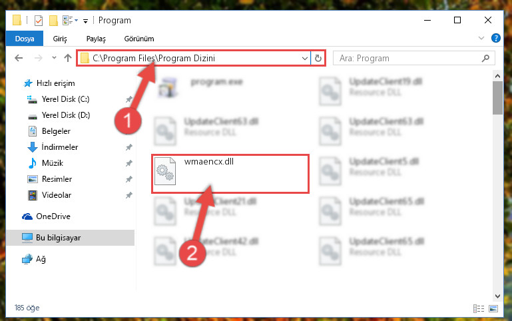Expand the address bar history dropdown

305,59
